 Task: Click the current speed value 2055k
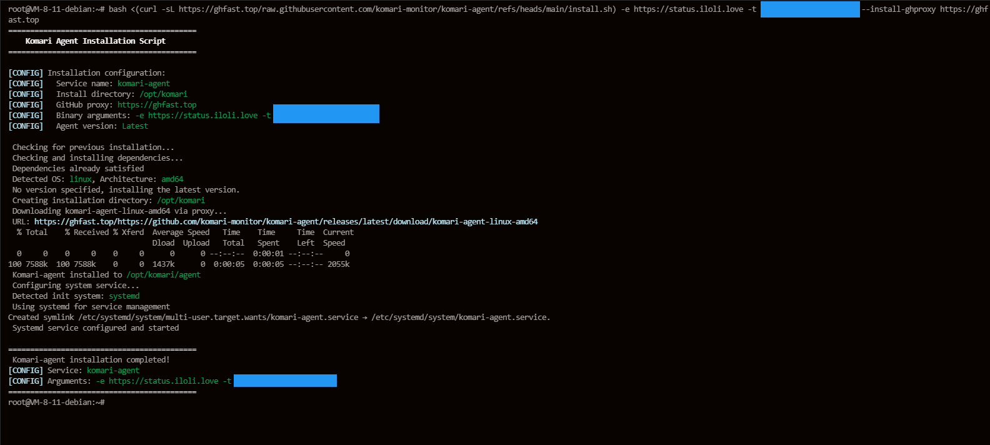click(338, 264)
